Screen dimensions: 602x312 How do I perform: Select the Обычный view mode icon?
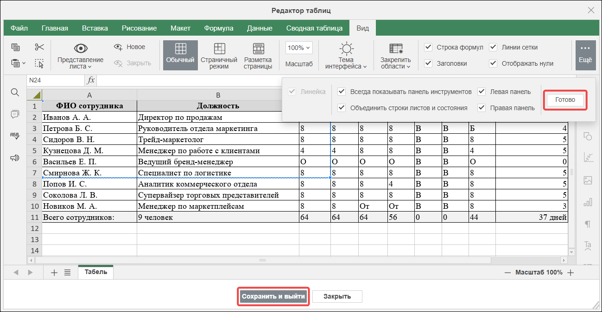[x=180, y=55]
